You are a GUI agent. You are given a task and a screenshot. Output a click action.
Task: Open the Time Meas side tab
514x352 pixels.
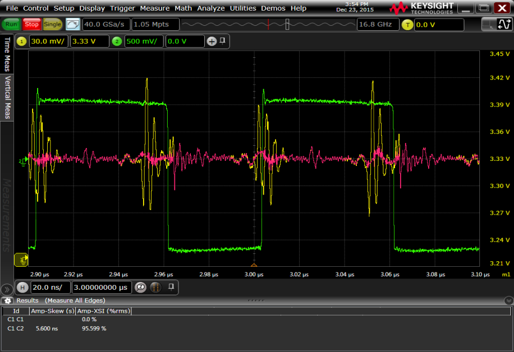point(7,54)
